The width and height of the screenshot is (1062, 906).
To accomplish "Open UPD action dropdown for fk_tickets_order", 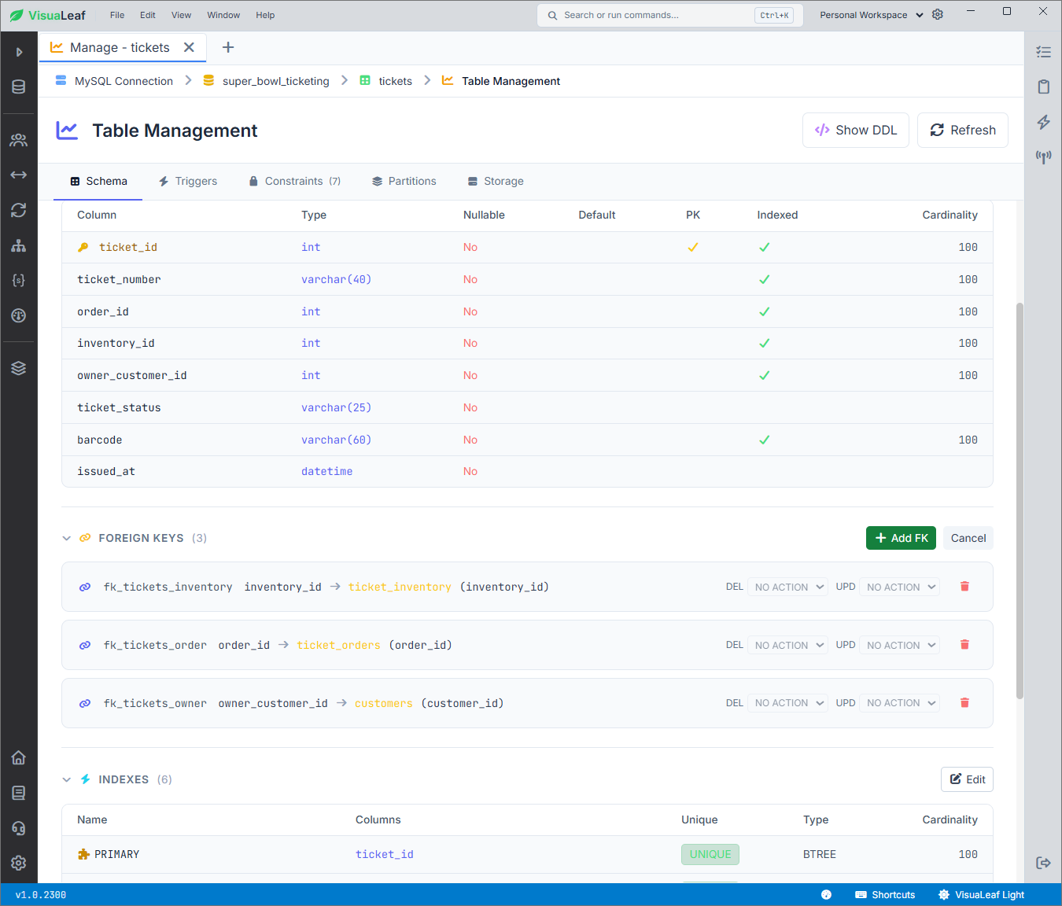I will click(x=899, y=645).
